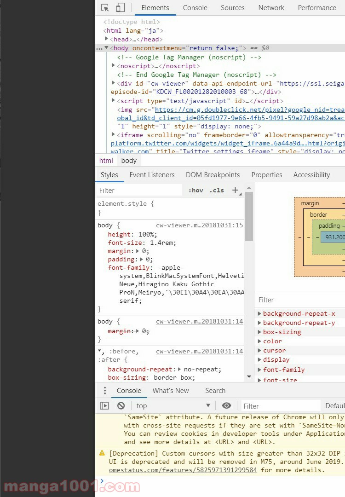Switch to the Performance tab

(317, 8)
